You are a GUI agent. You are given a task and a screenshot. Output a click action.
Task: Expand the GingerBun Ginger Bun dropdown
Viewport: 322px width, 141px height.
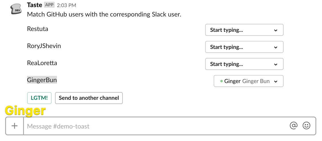coord(248,81)
